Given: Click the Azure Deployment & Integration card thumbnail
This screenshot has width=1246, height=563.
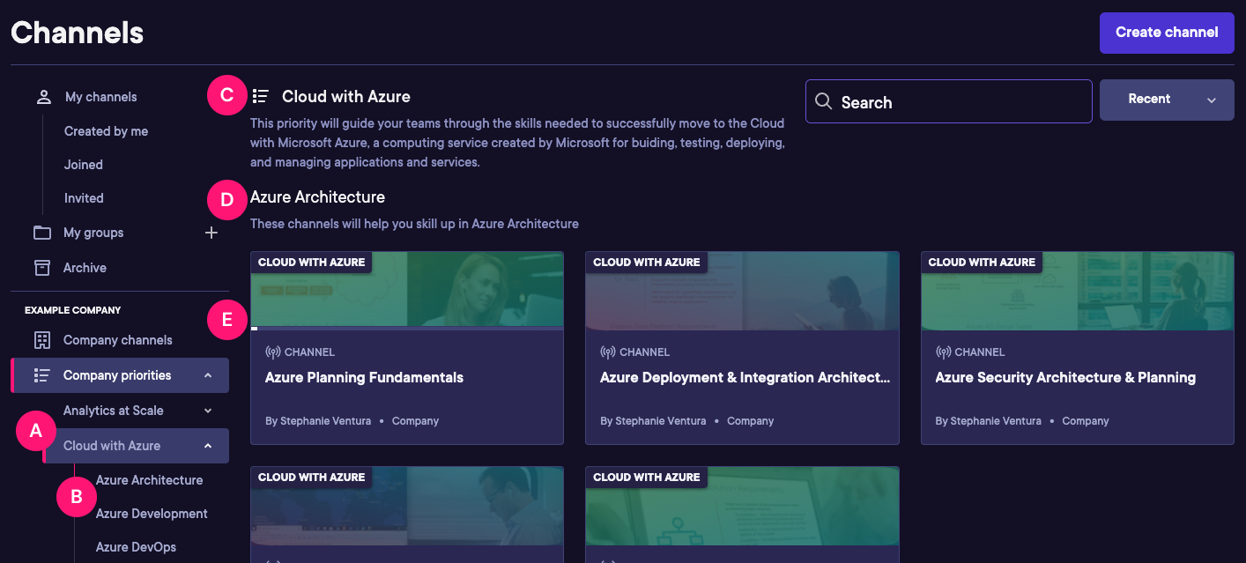Looking at the screenshot, I should coord(742,291).
